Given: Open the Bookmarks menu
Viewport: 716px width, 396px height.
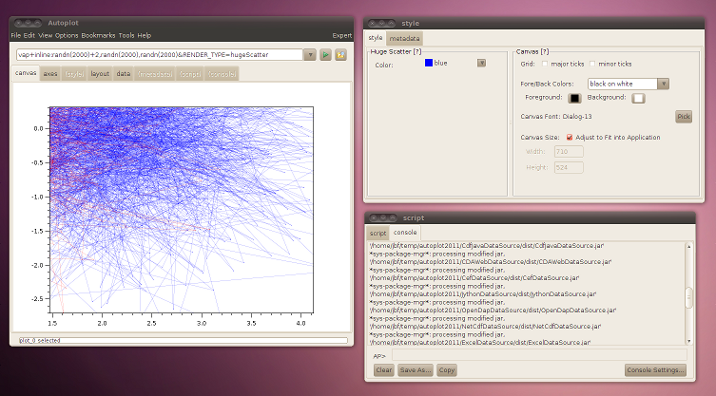Looking at the screenshot, I should pos(98,35).
